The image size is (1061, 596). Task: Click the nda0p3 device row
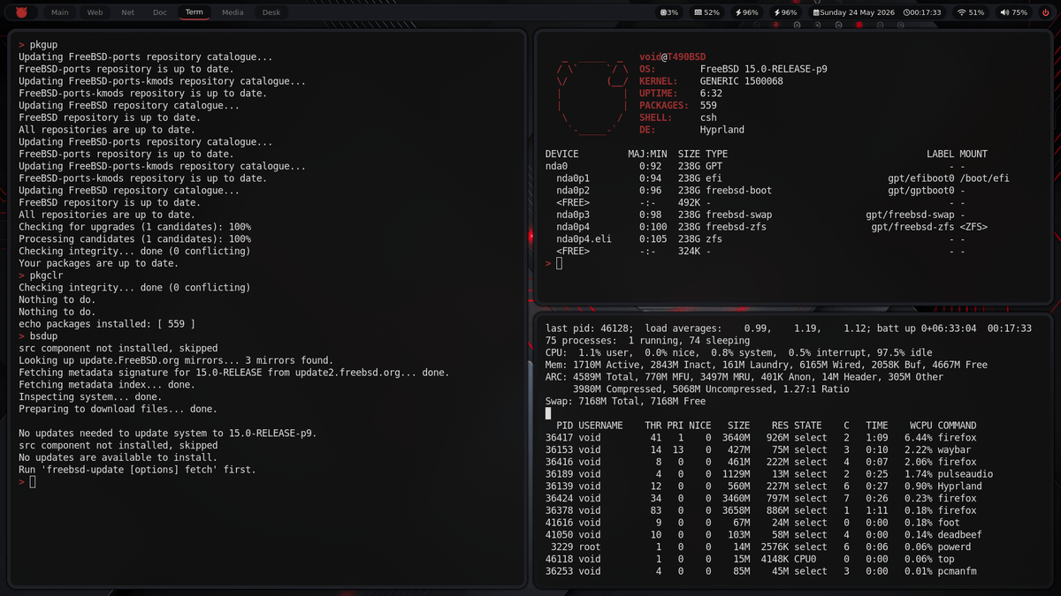(x=755, y=215)
